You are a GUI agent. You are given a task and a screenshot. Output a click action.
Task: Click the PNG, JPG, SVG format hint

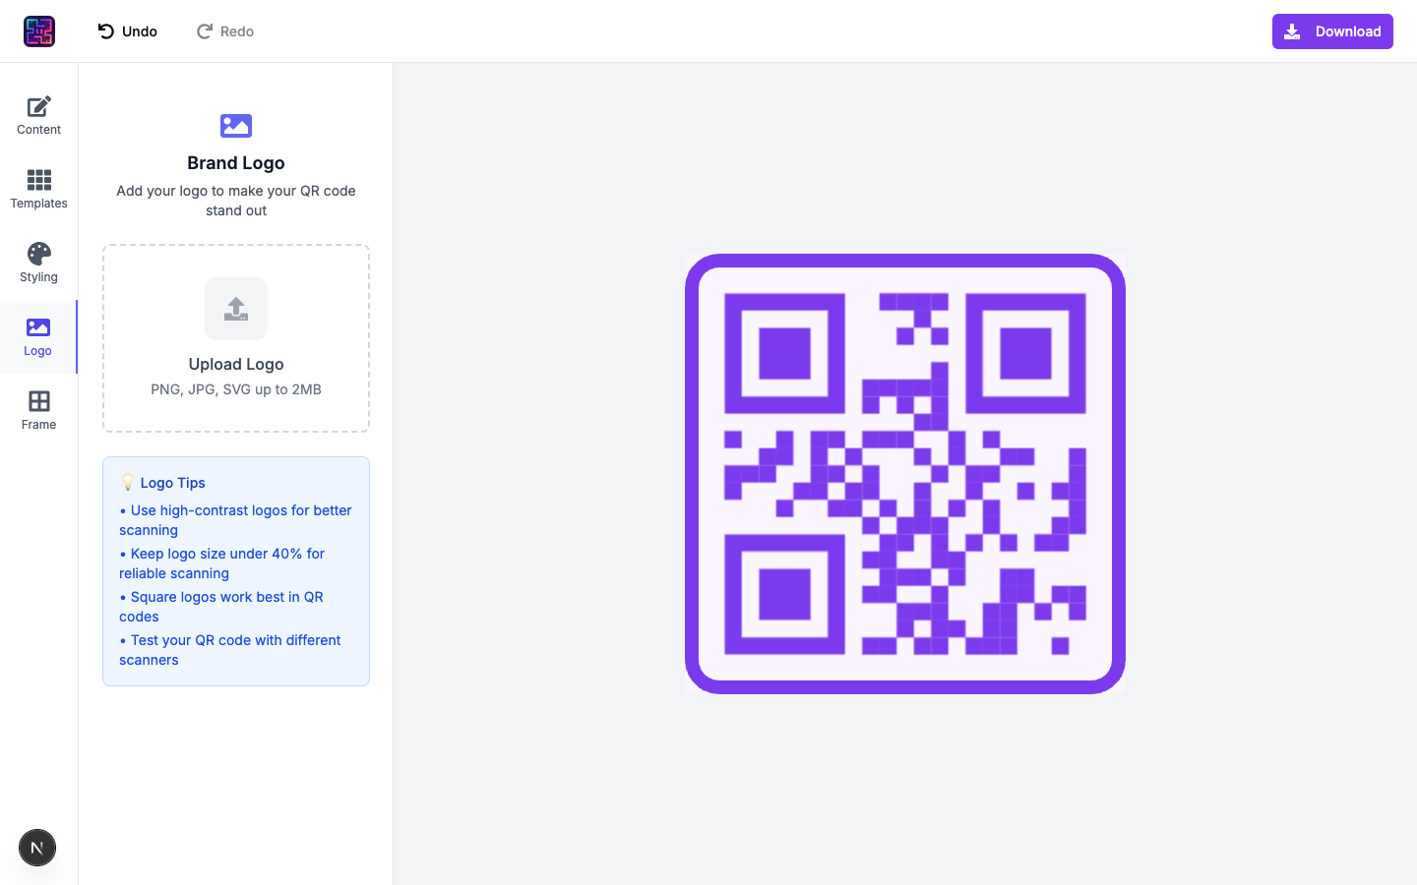click(236, 389)
